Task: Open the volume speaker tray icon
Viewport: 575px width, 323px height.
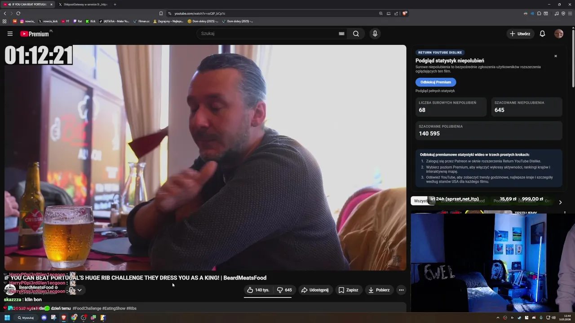Action: pos(553,318)
